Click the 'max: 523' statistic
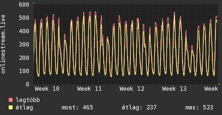 [199, 108]
